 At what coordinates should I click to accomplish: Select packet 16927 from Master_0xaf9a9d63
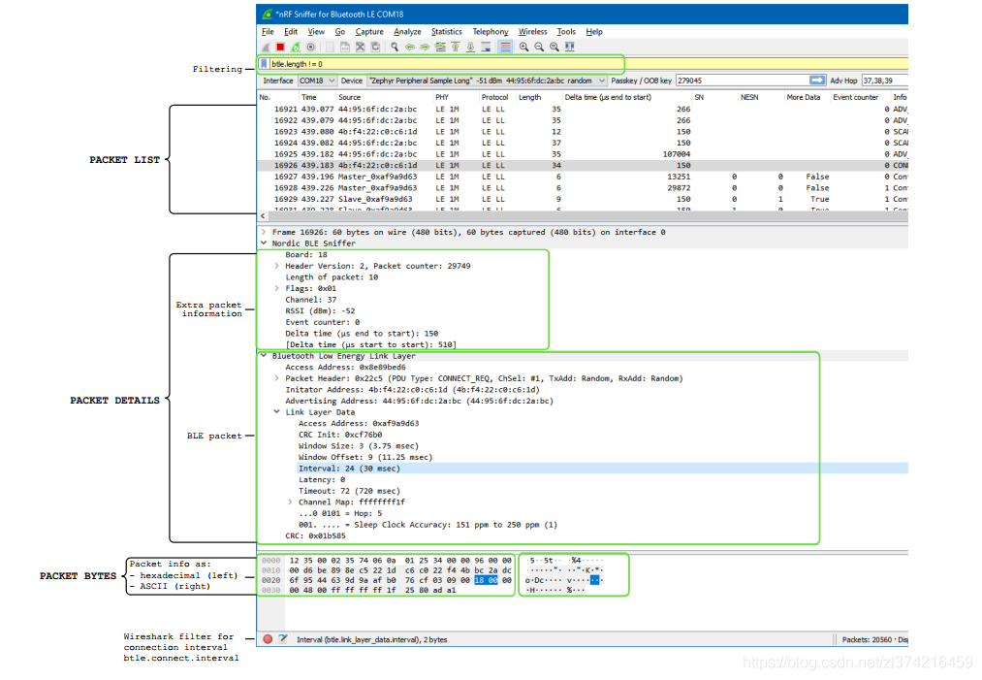coord(583,177)
